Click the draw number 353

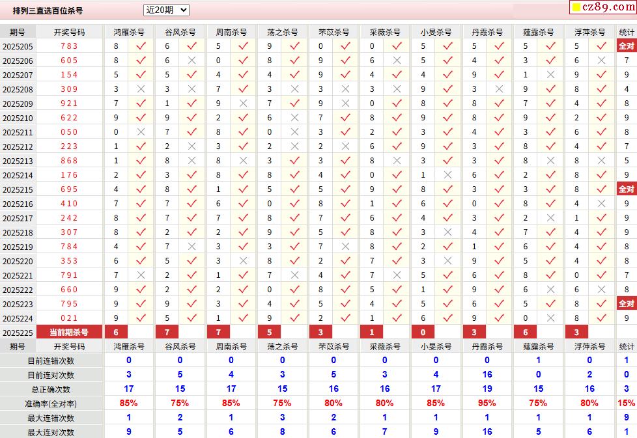pos(69,261)
